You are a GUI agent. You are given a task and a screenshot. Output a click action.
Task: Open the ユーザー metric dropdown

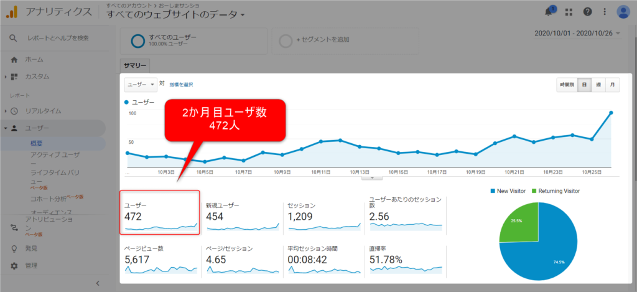point(141,84)
